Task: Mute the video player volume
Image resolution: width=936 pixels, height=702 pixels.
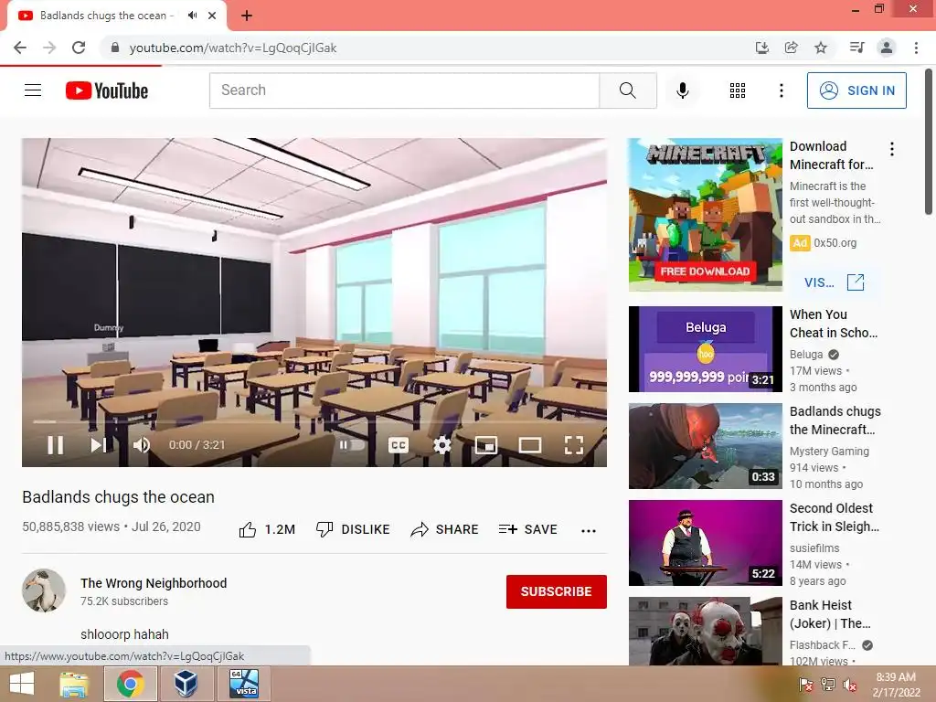Action: 142,445
